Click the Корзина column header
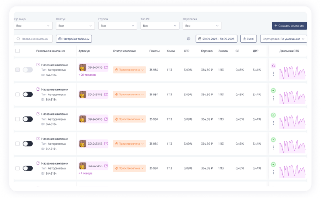321x198 pixels. coord(206,51)
